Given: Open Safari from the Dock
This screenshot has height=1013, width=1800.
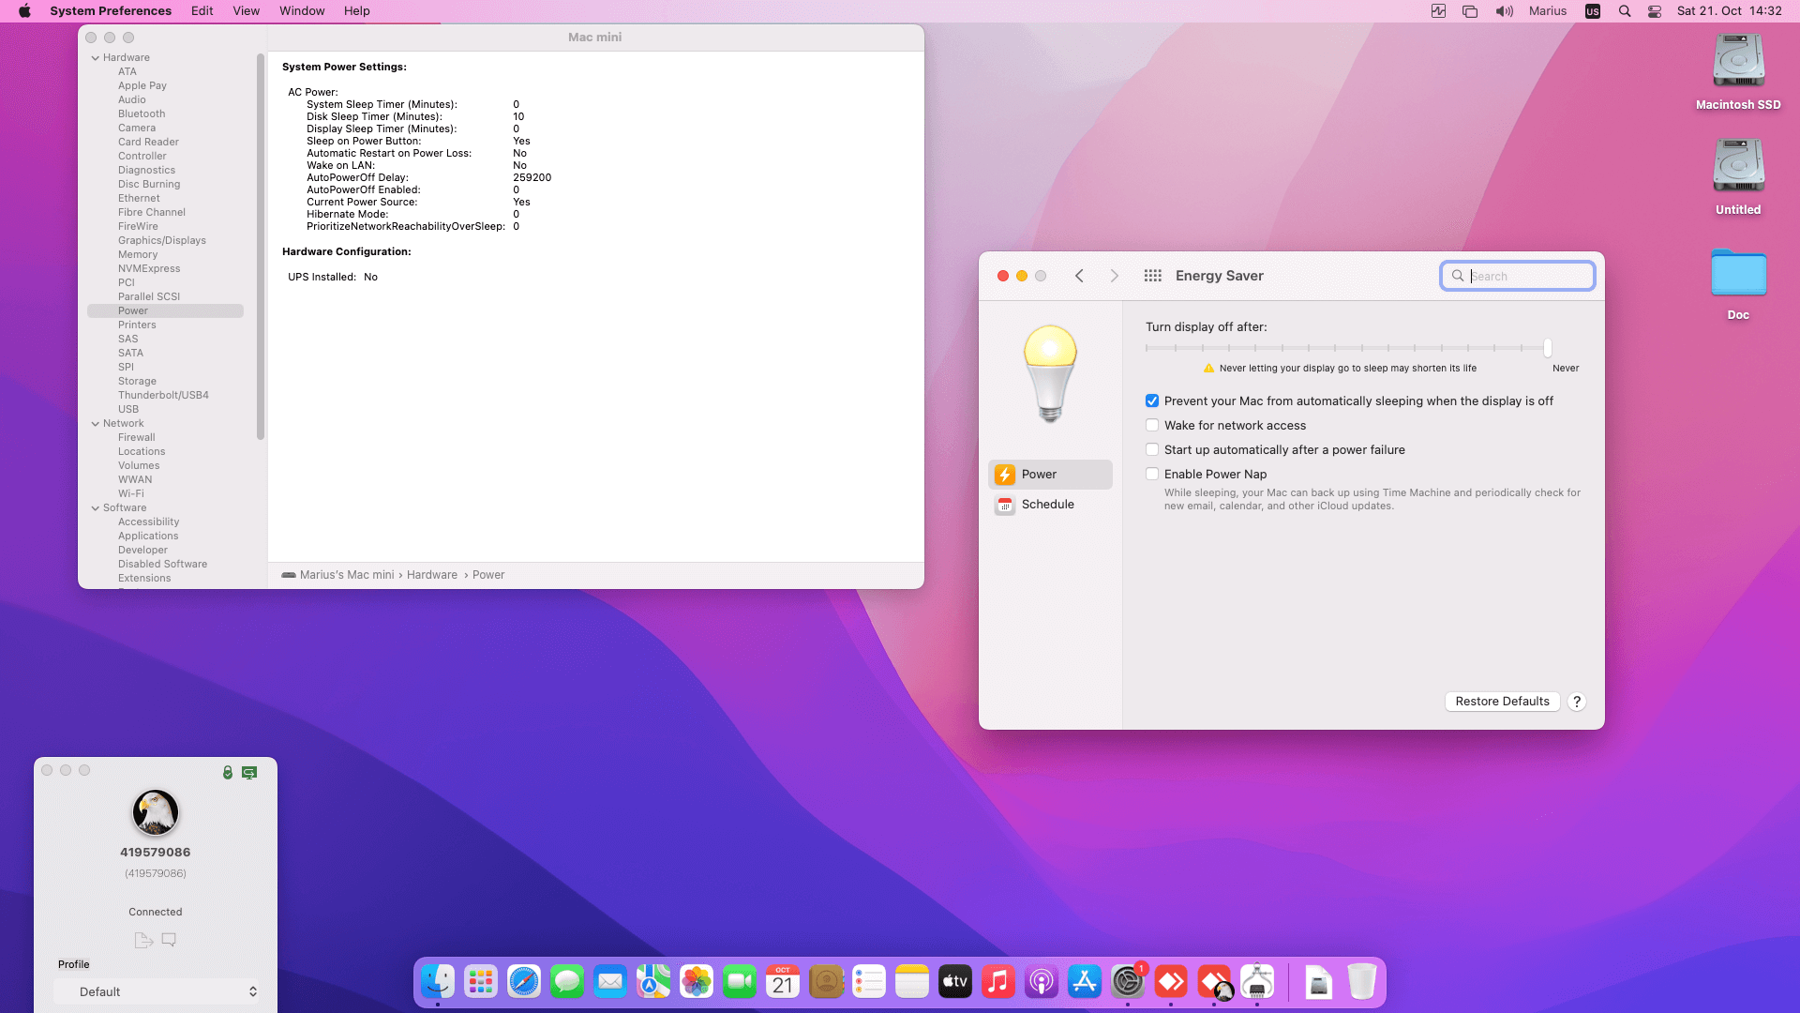Looking at the screenshot, I should click(524, 982).
